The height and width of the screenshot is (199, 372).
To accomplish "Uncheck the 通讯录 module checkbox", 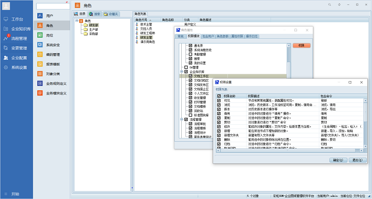I will 190,46.
